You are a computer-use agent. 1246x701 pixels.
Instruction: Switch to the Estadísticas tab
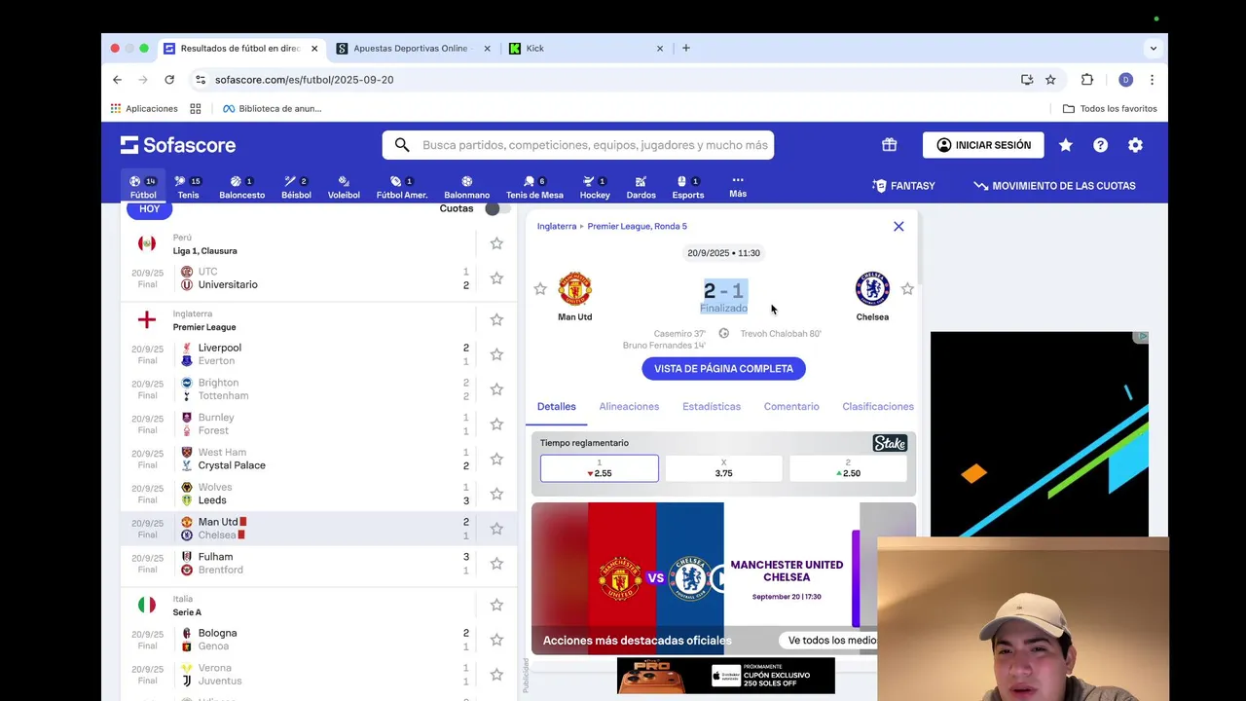712,406
